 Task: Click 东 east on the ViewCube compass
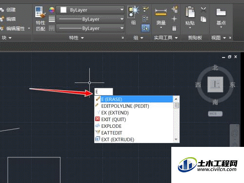tap(232, 84)
